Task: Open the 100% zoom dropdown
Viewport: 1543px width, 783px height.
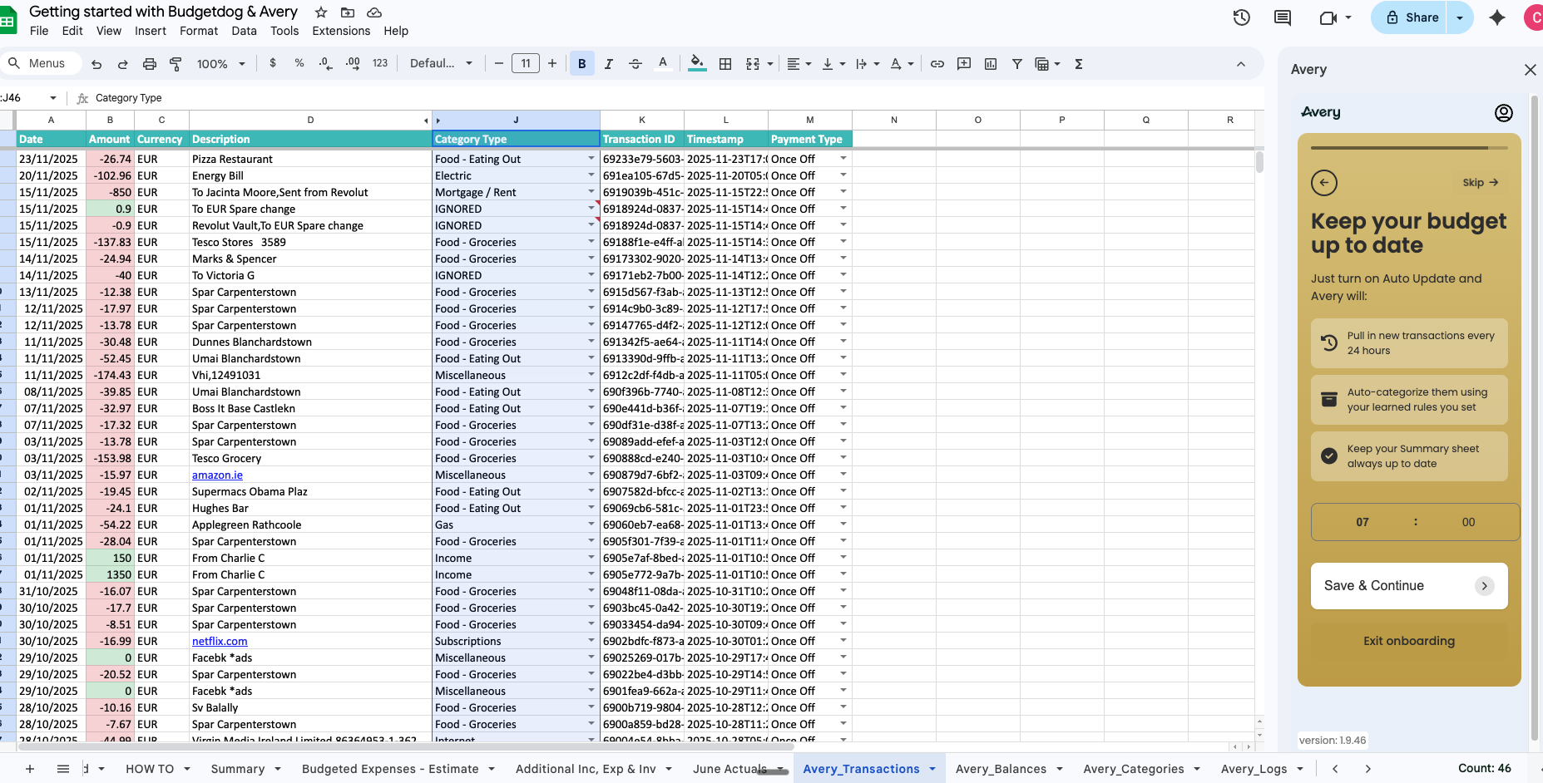Action: click(x=220, y=64)
